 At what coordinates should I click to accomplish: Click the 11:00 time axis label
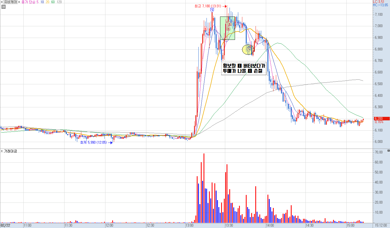[x=27, y=225]
